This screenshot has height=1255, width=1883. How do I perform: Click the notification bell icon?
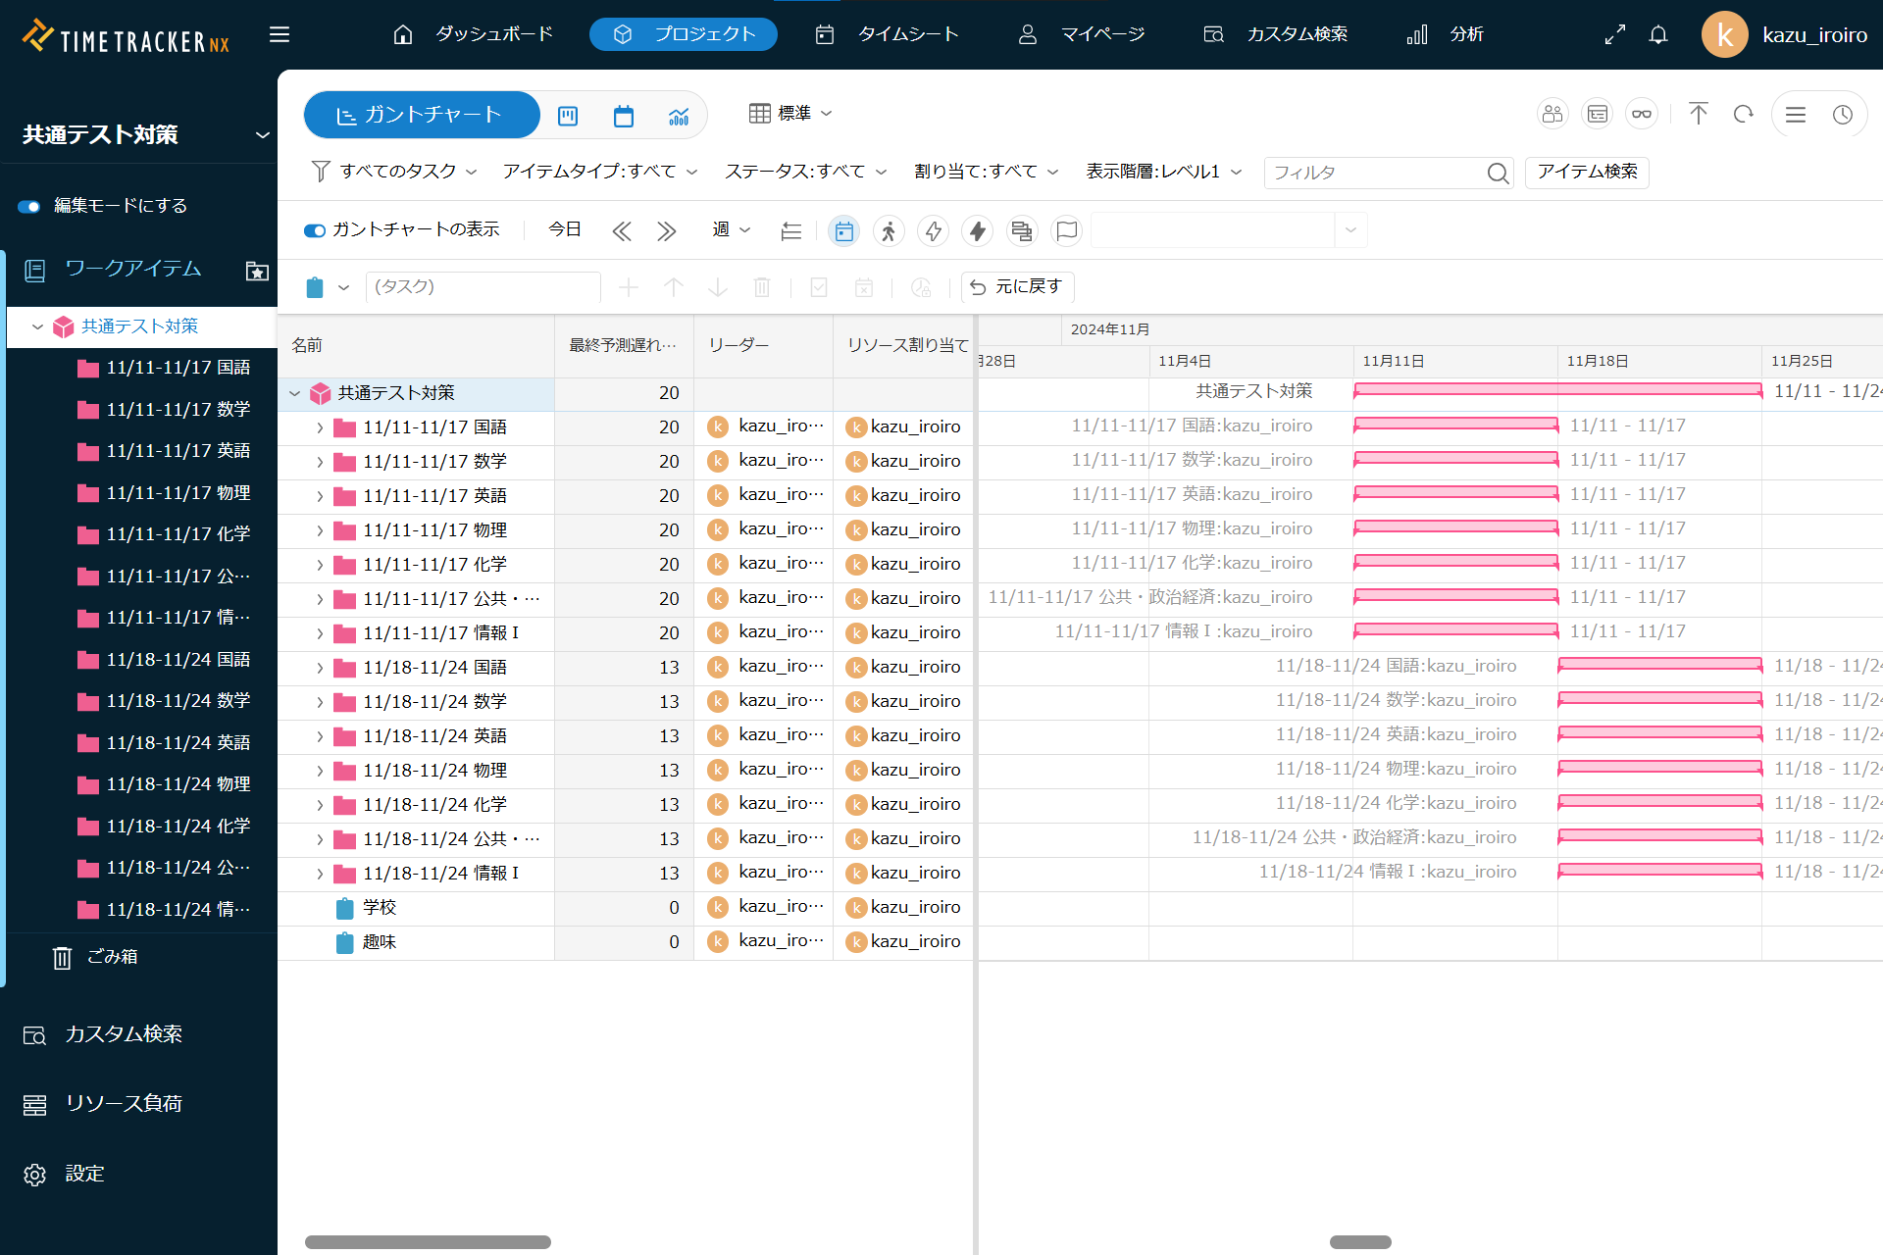click(x=1657, y=35)
